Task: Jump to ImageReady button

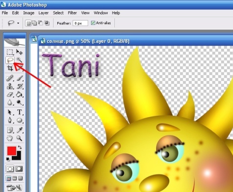Action: (14, 188)
